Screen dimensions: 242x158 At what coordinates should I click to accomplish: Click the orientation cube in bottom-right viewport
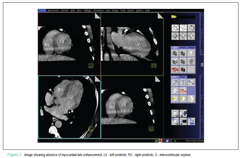(151, 129)
